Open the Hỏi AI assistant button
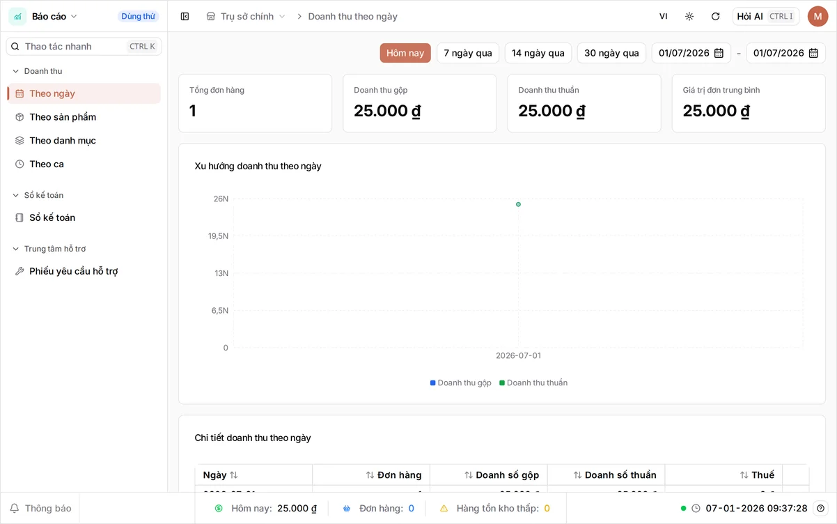Screen dimensions: 837x524 tap(765, 16)
